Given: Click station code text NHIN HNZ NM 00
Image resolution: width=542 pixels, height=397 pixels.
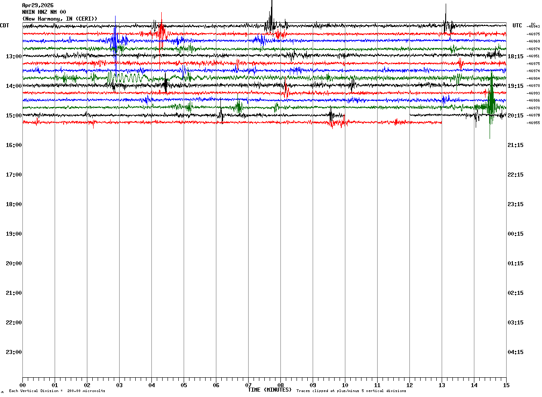Looking at the screenshot, I should pyautogui.click(x=44, y=12).
